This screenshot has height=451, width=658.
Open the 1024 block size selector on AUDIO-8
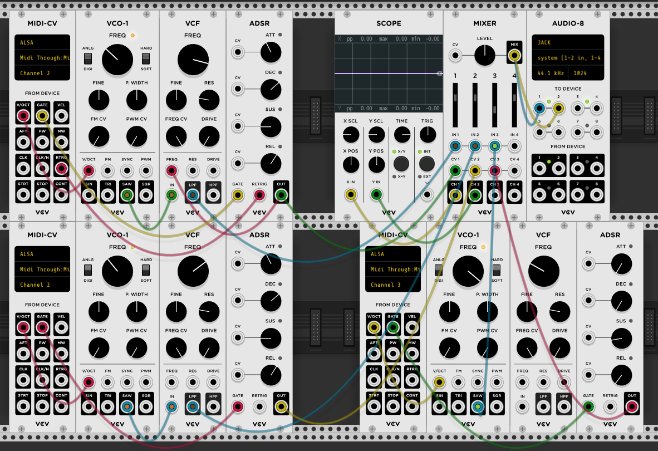point(586,73)
